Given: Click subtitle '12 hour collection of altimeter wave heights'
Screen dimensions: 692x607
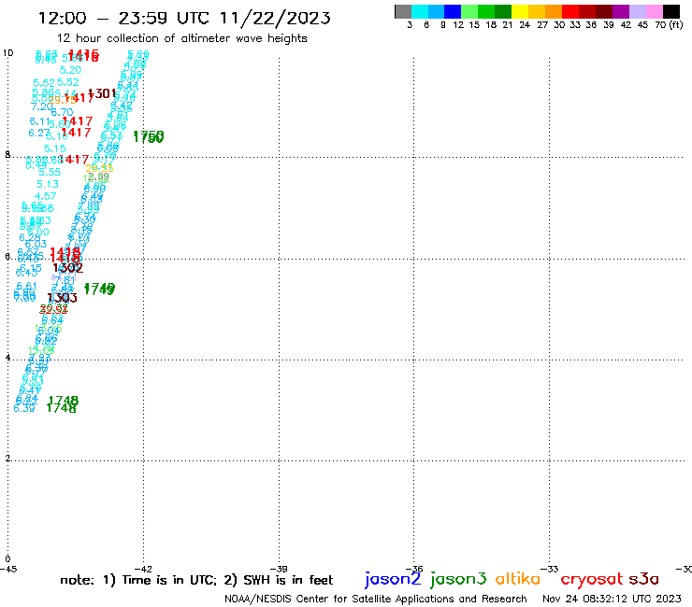Looking at the screenshot, I should pyautogui.click(x=181, y=38).
